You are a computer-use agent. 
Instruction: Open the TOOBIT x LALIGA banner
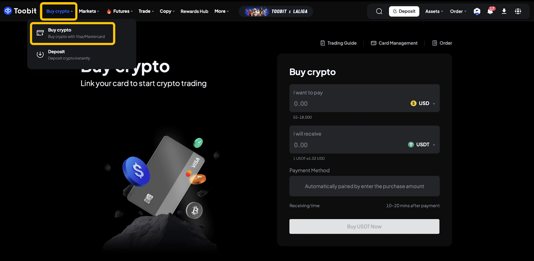276,11
